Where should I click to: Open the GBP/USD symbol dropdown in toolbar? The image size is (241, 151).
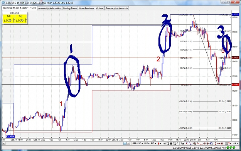coord(138,143)
